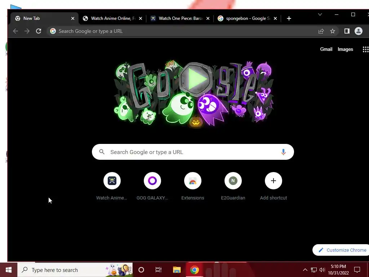Open a new tab with plus button
Image resolution: width=369 pixels, height=277 pixels.
coord(289,18)
